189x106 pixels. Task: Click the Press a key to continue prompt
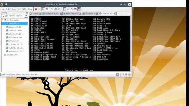click(x=79, y=70)
